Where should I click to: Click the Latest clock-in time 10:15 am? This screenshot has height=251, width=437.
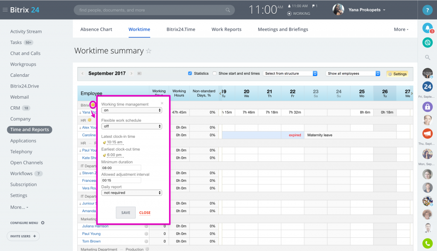pos(114,142)
